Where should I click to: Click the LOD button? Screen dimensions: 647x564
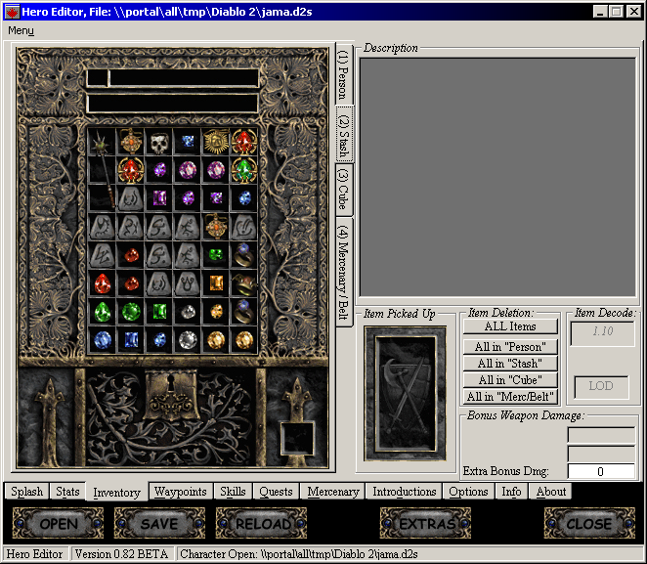tap(601, 387)
